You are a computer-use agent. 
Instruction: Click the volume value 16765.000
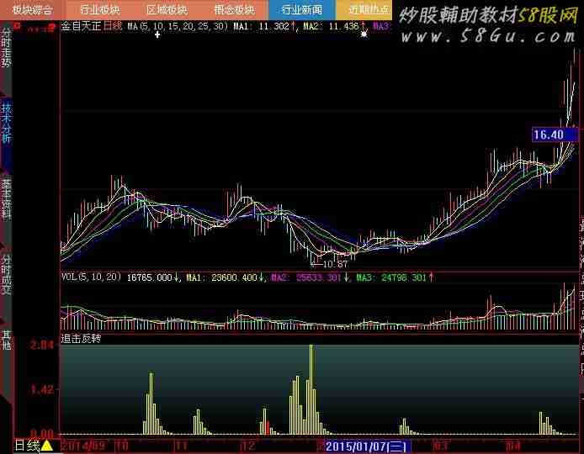coord(152,277)
